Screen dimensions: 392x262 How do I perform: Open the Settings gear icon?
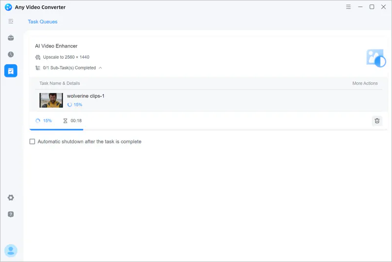pyautogui.click(x=11, y=198)
